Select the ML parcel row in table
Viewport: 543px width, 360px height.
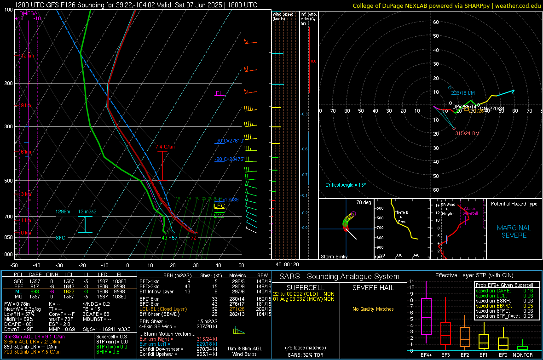tap(69, 291)
